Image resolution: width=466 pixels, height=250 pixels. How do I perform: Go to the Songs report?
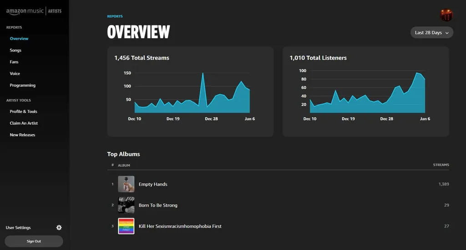15,50
